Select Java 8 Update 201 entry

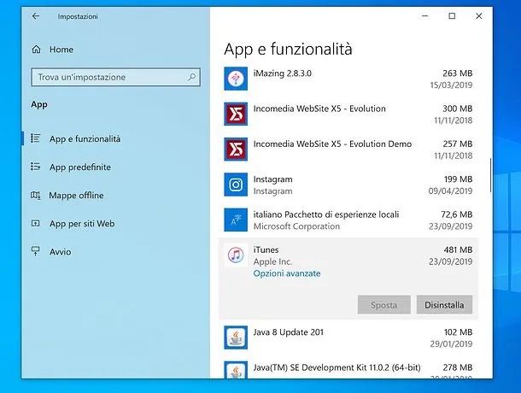(x=289, y=332)
